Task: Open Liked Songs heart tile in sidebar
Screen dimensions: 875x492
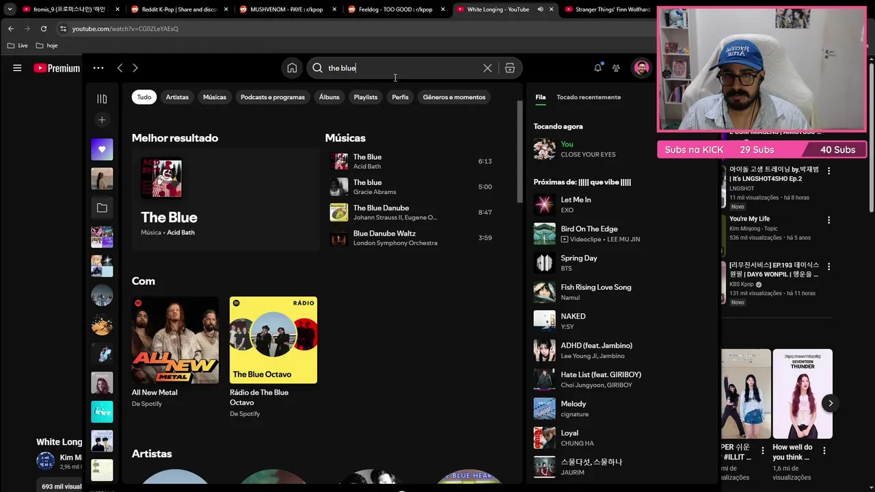Action: [102, 149]
